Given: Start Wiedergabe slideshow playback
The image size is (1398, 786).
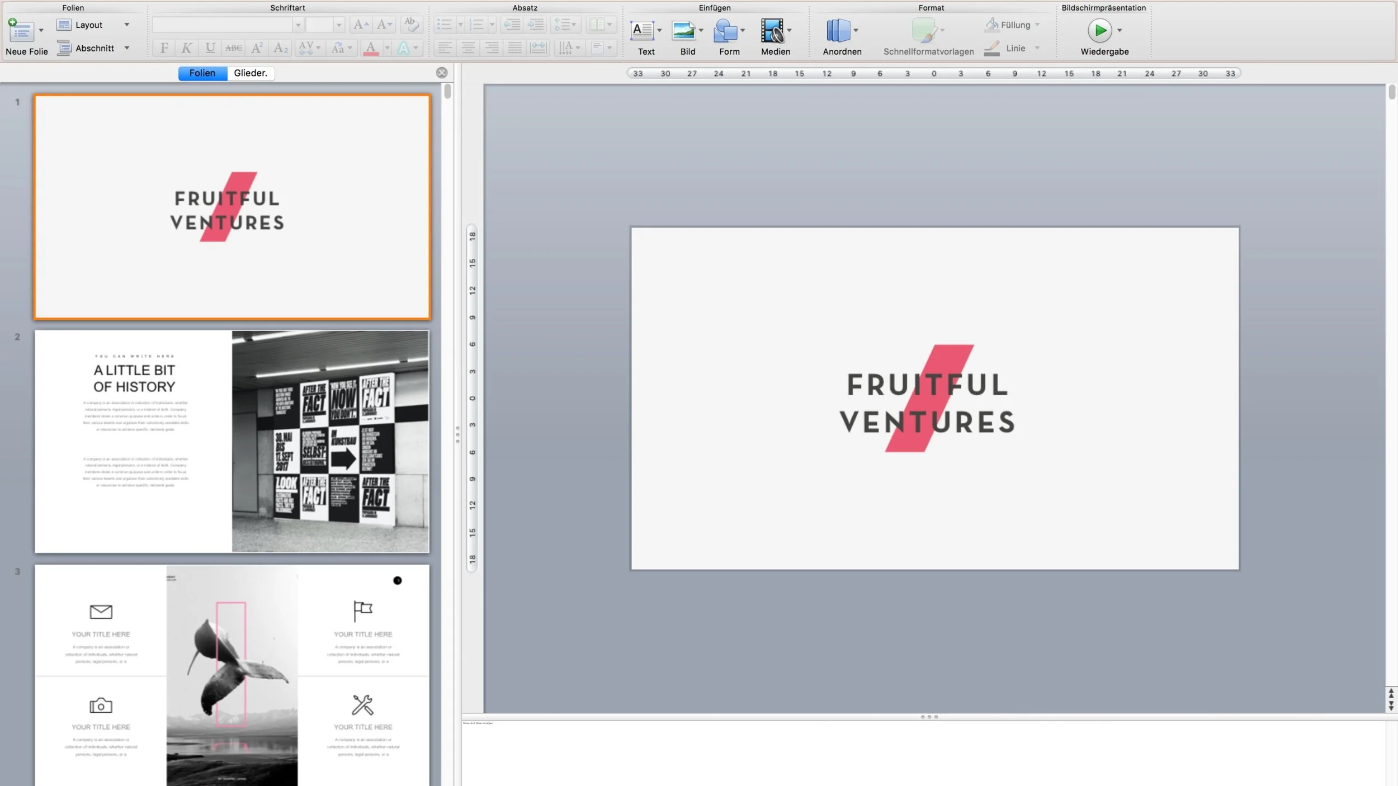Looking at the screenshot, I should 1099,30.
